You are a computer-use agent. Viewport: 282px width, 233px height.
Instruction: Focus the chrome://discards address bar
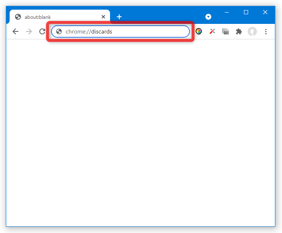pos(120,31)
